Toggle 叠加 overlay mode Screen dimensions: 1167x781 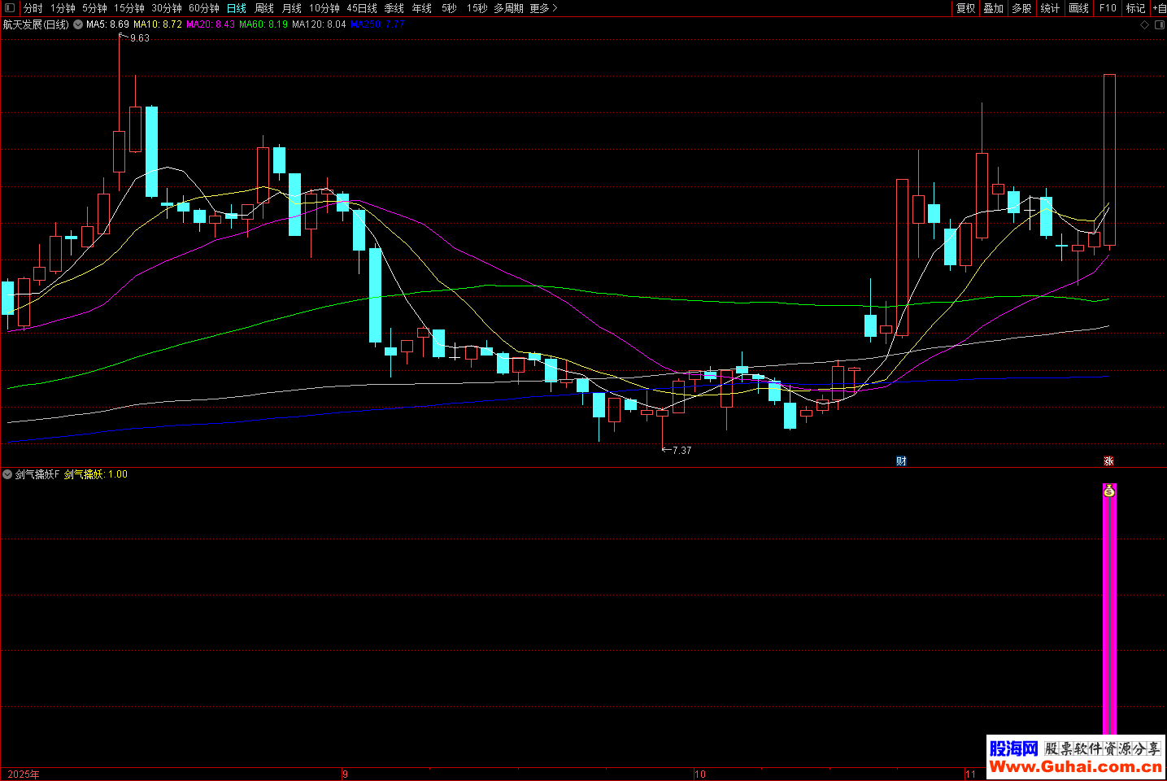click(993, 8)
